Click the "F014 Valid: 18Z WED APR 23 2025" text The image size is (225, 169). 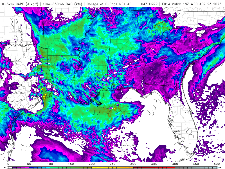click(x=192, y=4)
